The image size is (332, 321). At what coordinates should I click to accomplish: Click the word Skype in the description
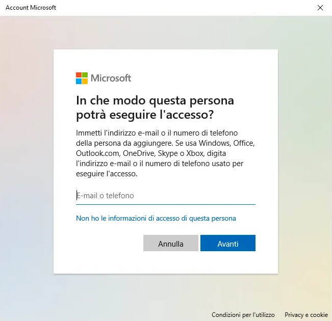171,153
